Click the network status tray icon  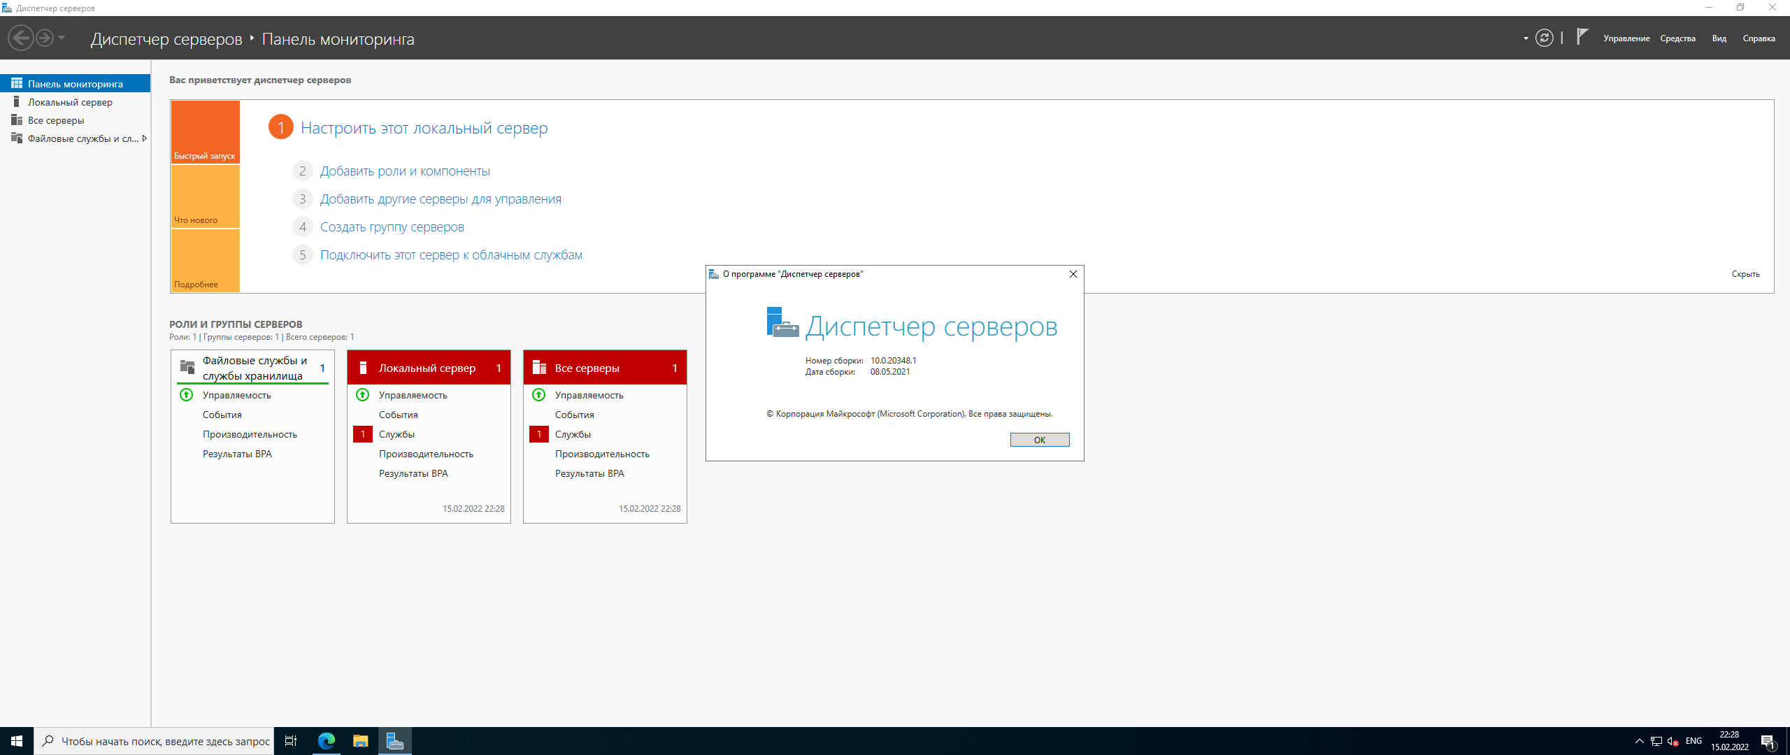click(1656, 741)
